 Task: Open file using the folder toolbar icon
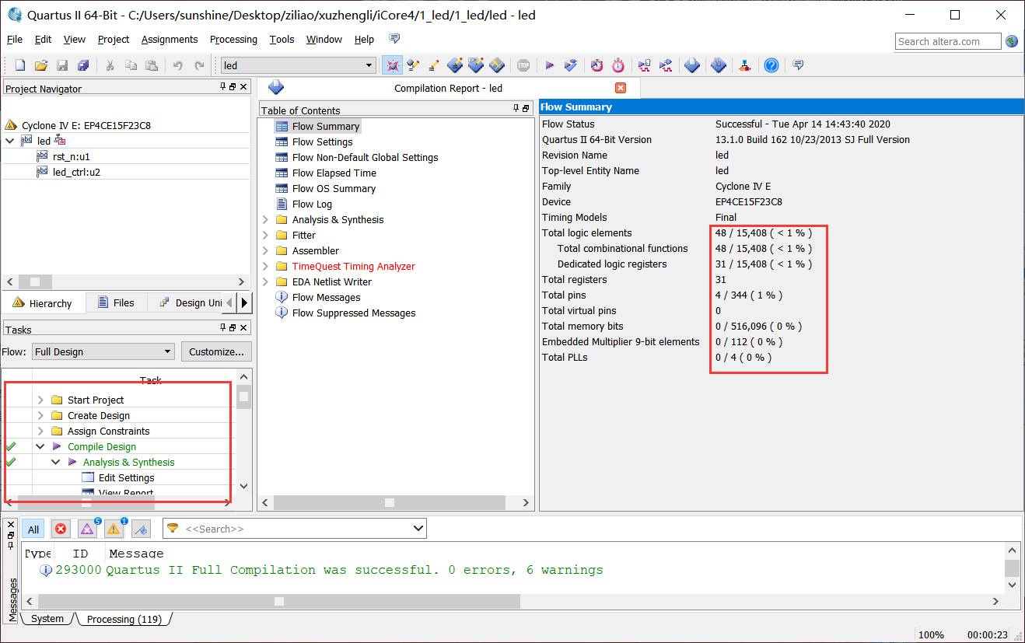[x=41, y=65]
